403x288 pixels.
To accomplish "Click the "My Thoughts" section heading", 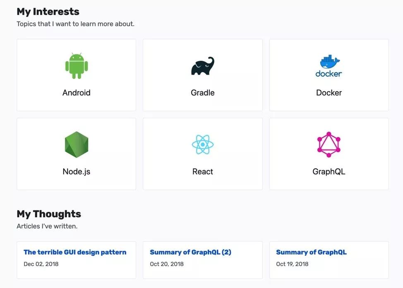I will [49, 214].
